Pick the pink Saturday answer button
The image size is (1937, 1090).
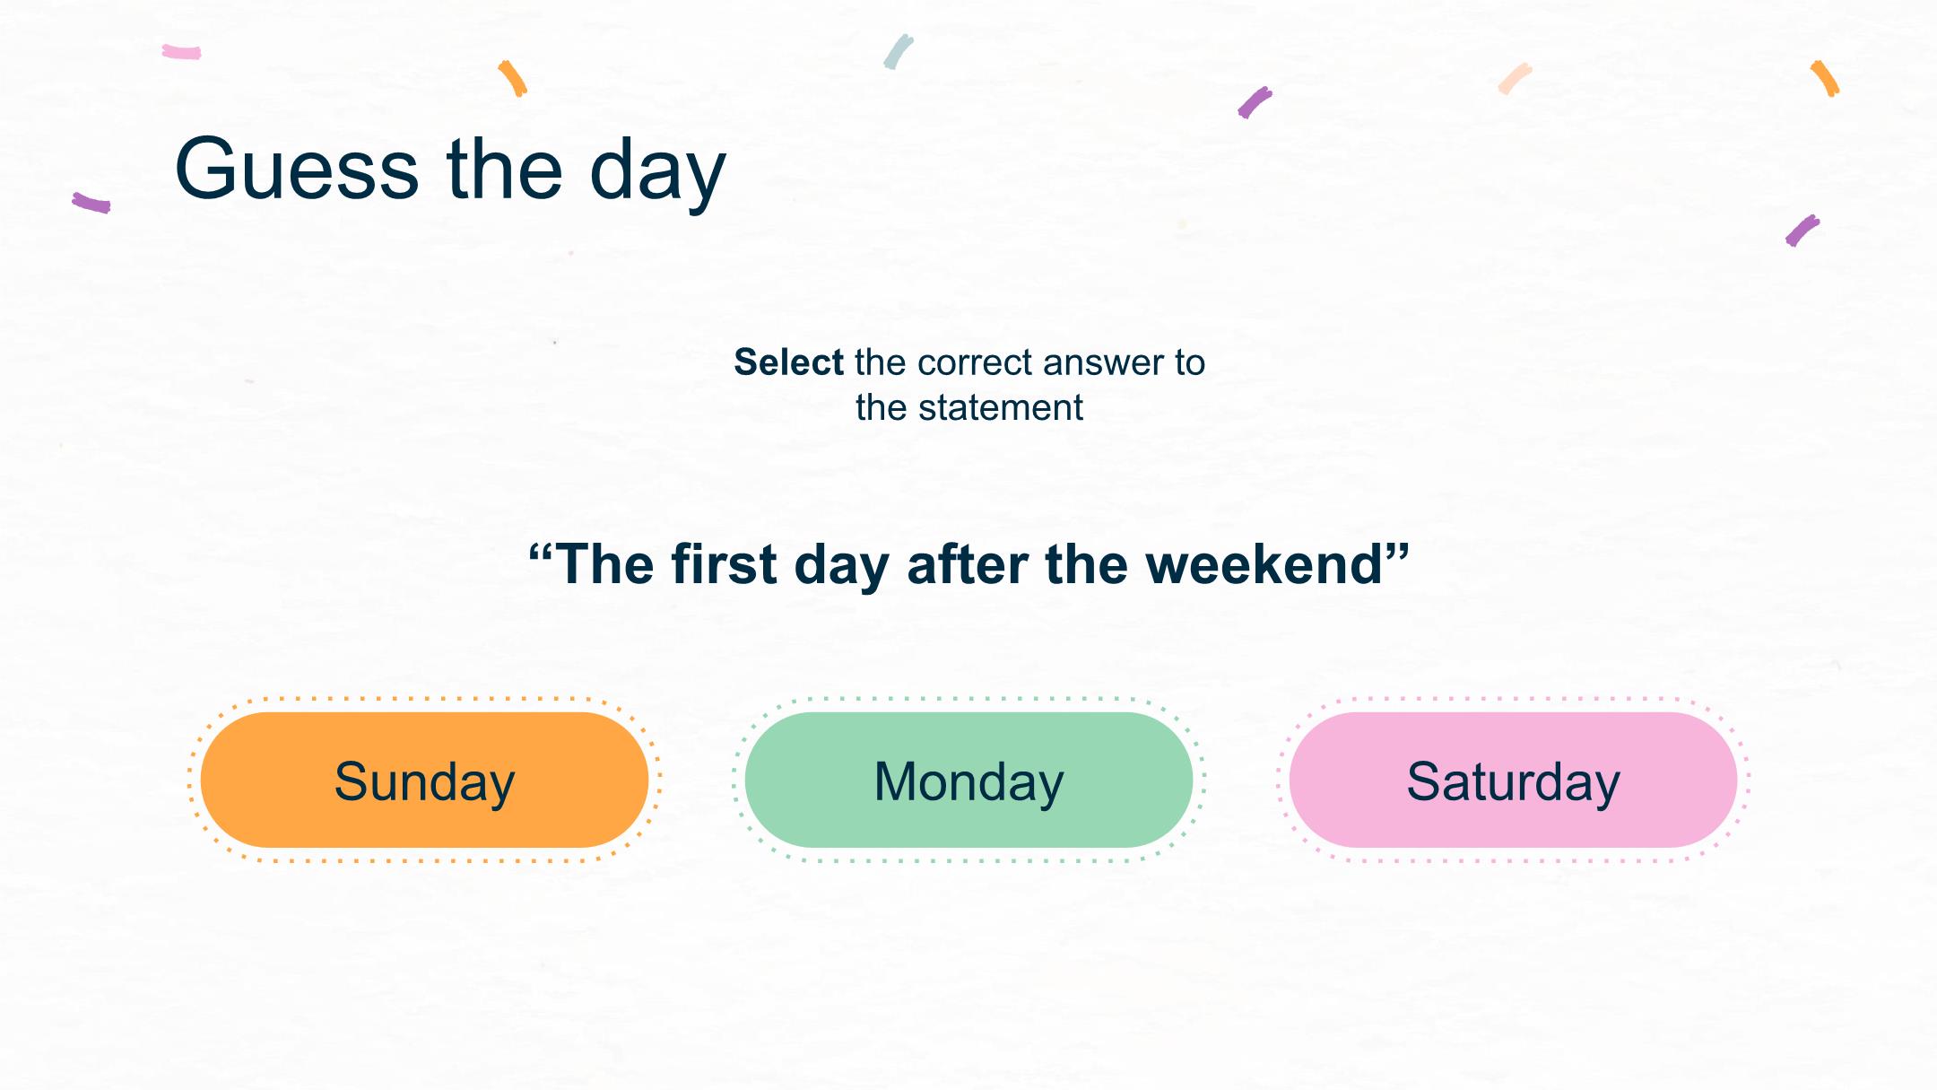[1513, 780]
